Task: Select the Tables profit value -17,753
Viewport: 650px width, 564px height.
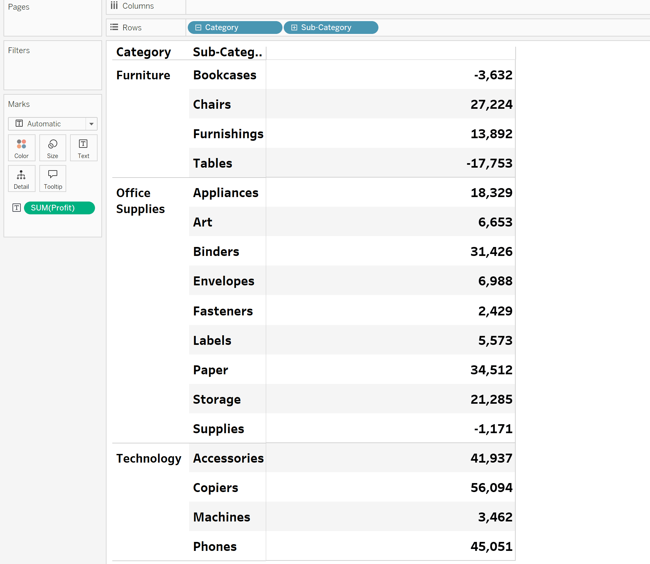Action: tap(489, 163)
